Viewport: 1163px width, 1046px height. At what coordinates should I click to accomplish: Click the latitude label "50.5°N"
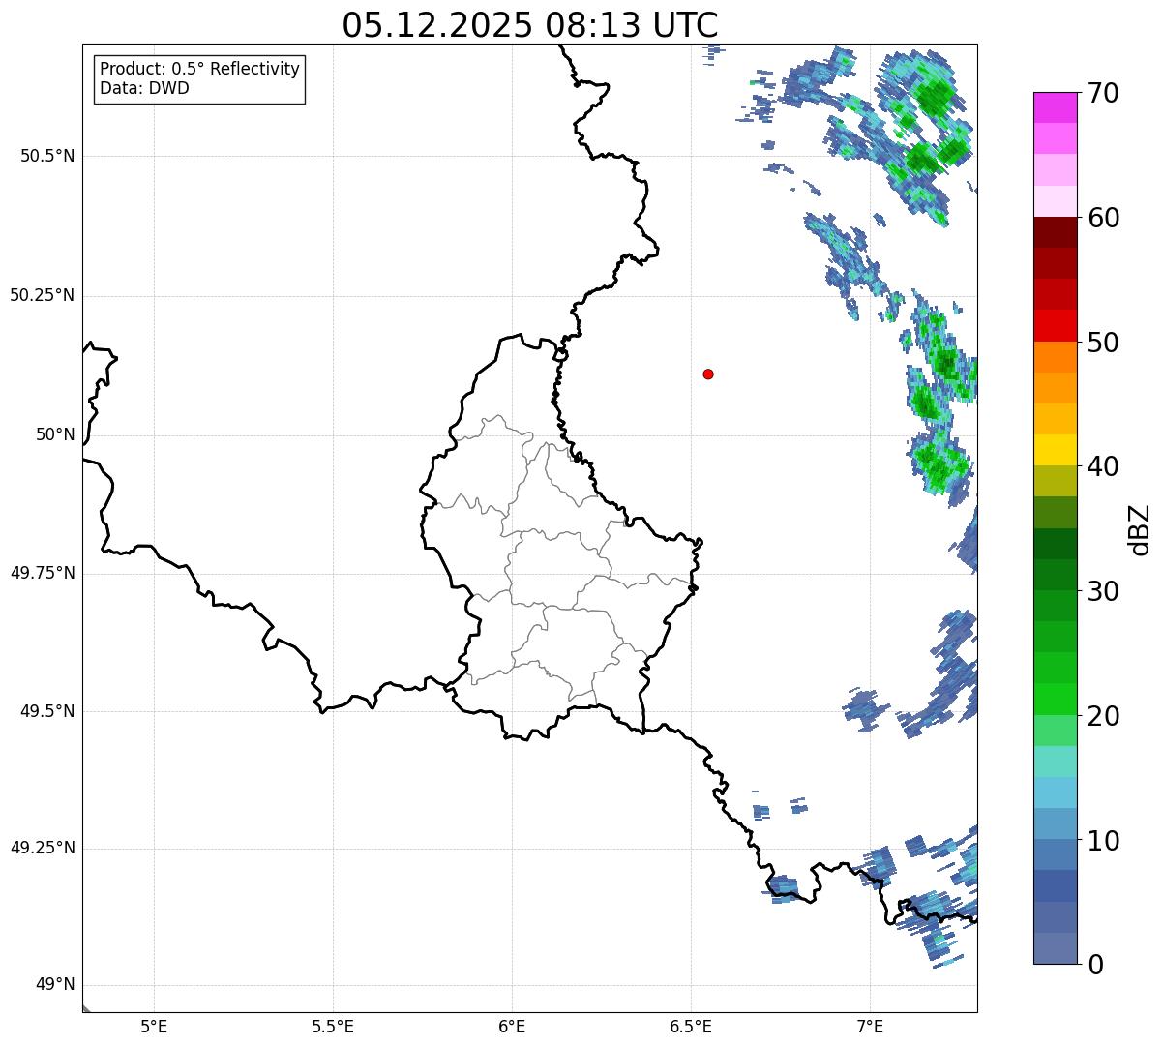point(47,156)
